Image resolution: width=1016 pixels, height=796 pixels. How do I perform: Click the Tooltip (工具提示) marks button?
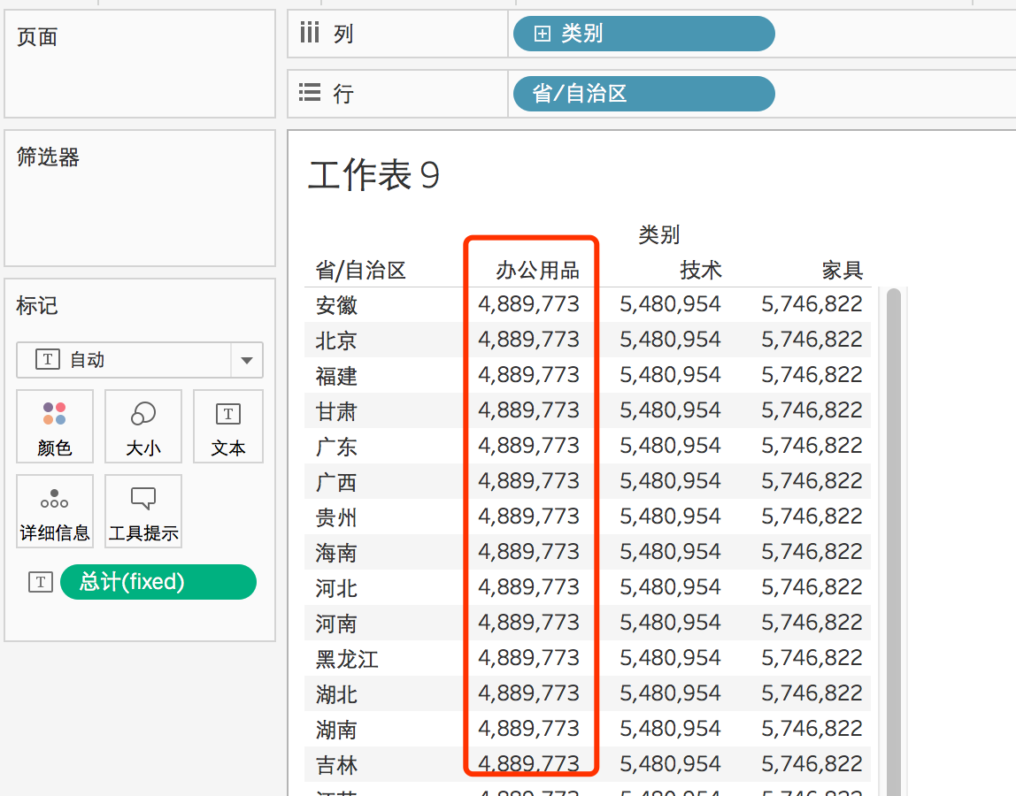click(x=143, y=511)
